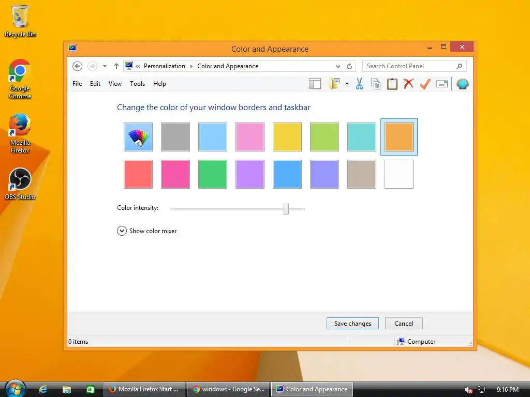The image size is (530, 397).
Task: Open the Help menu
Action: pyautogui.click(x=159, y=84)
